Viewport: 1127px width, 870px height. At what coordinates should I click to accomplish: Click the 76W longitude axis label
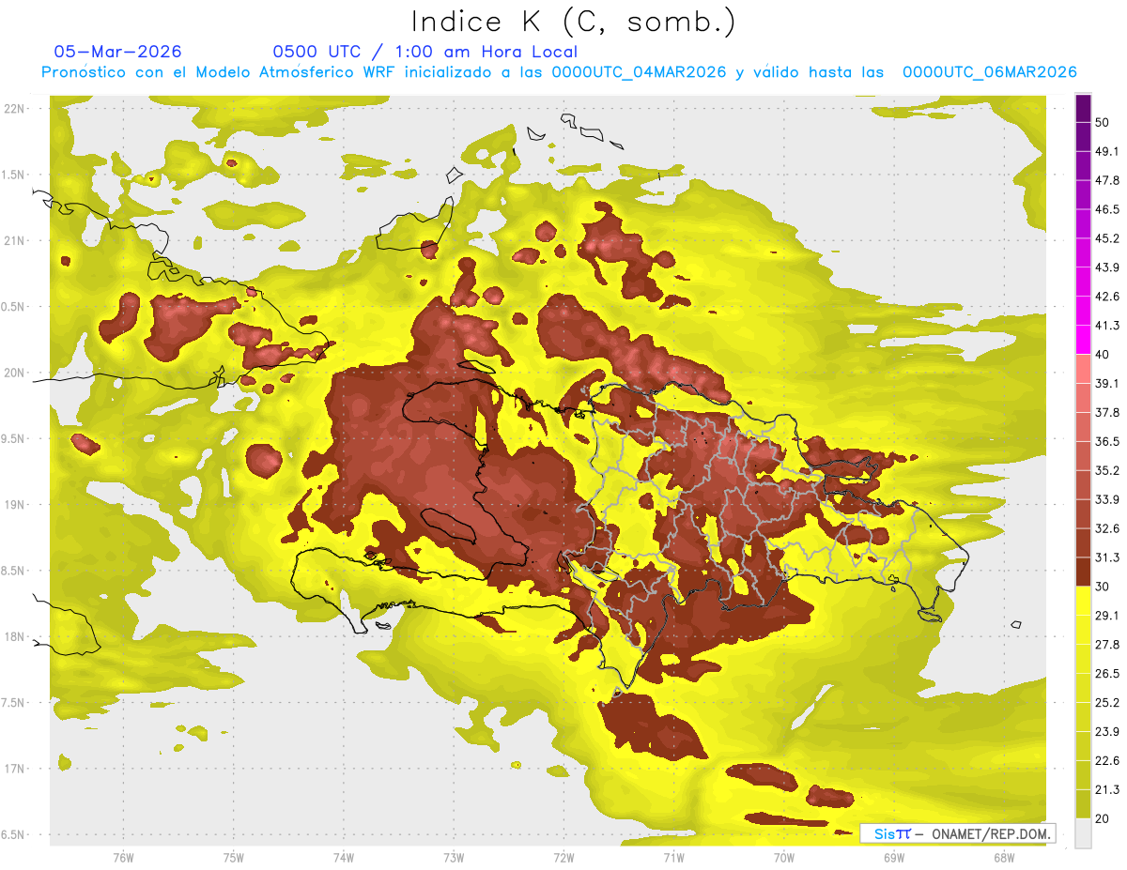[x=123, y=857]
